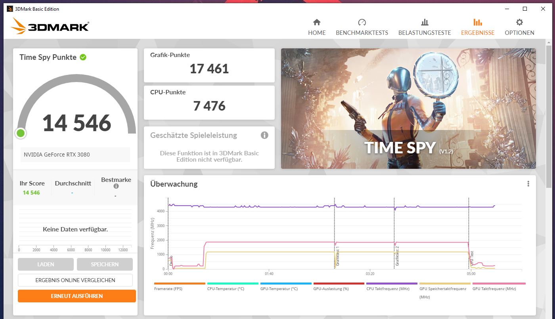Click TIME SPY (V1.2) title text

pyautogui.click(x=408, y=147)
